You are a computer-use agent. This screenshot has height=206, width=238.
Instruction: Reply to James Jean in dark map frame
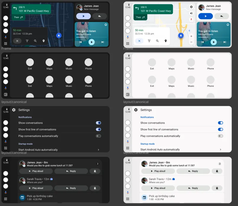[x=100, y=16]
